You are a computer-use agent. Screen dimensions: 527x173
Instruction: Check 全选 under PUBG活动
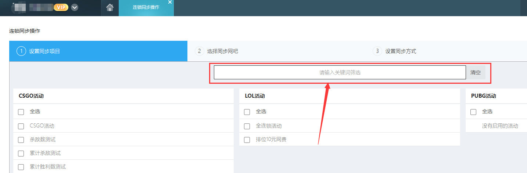[x=473, y=112]
